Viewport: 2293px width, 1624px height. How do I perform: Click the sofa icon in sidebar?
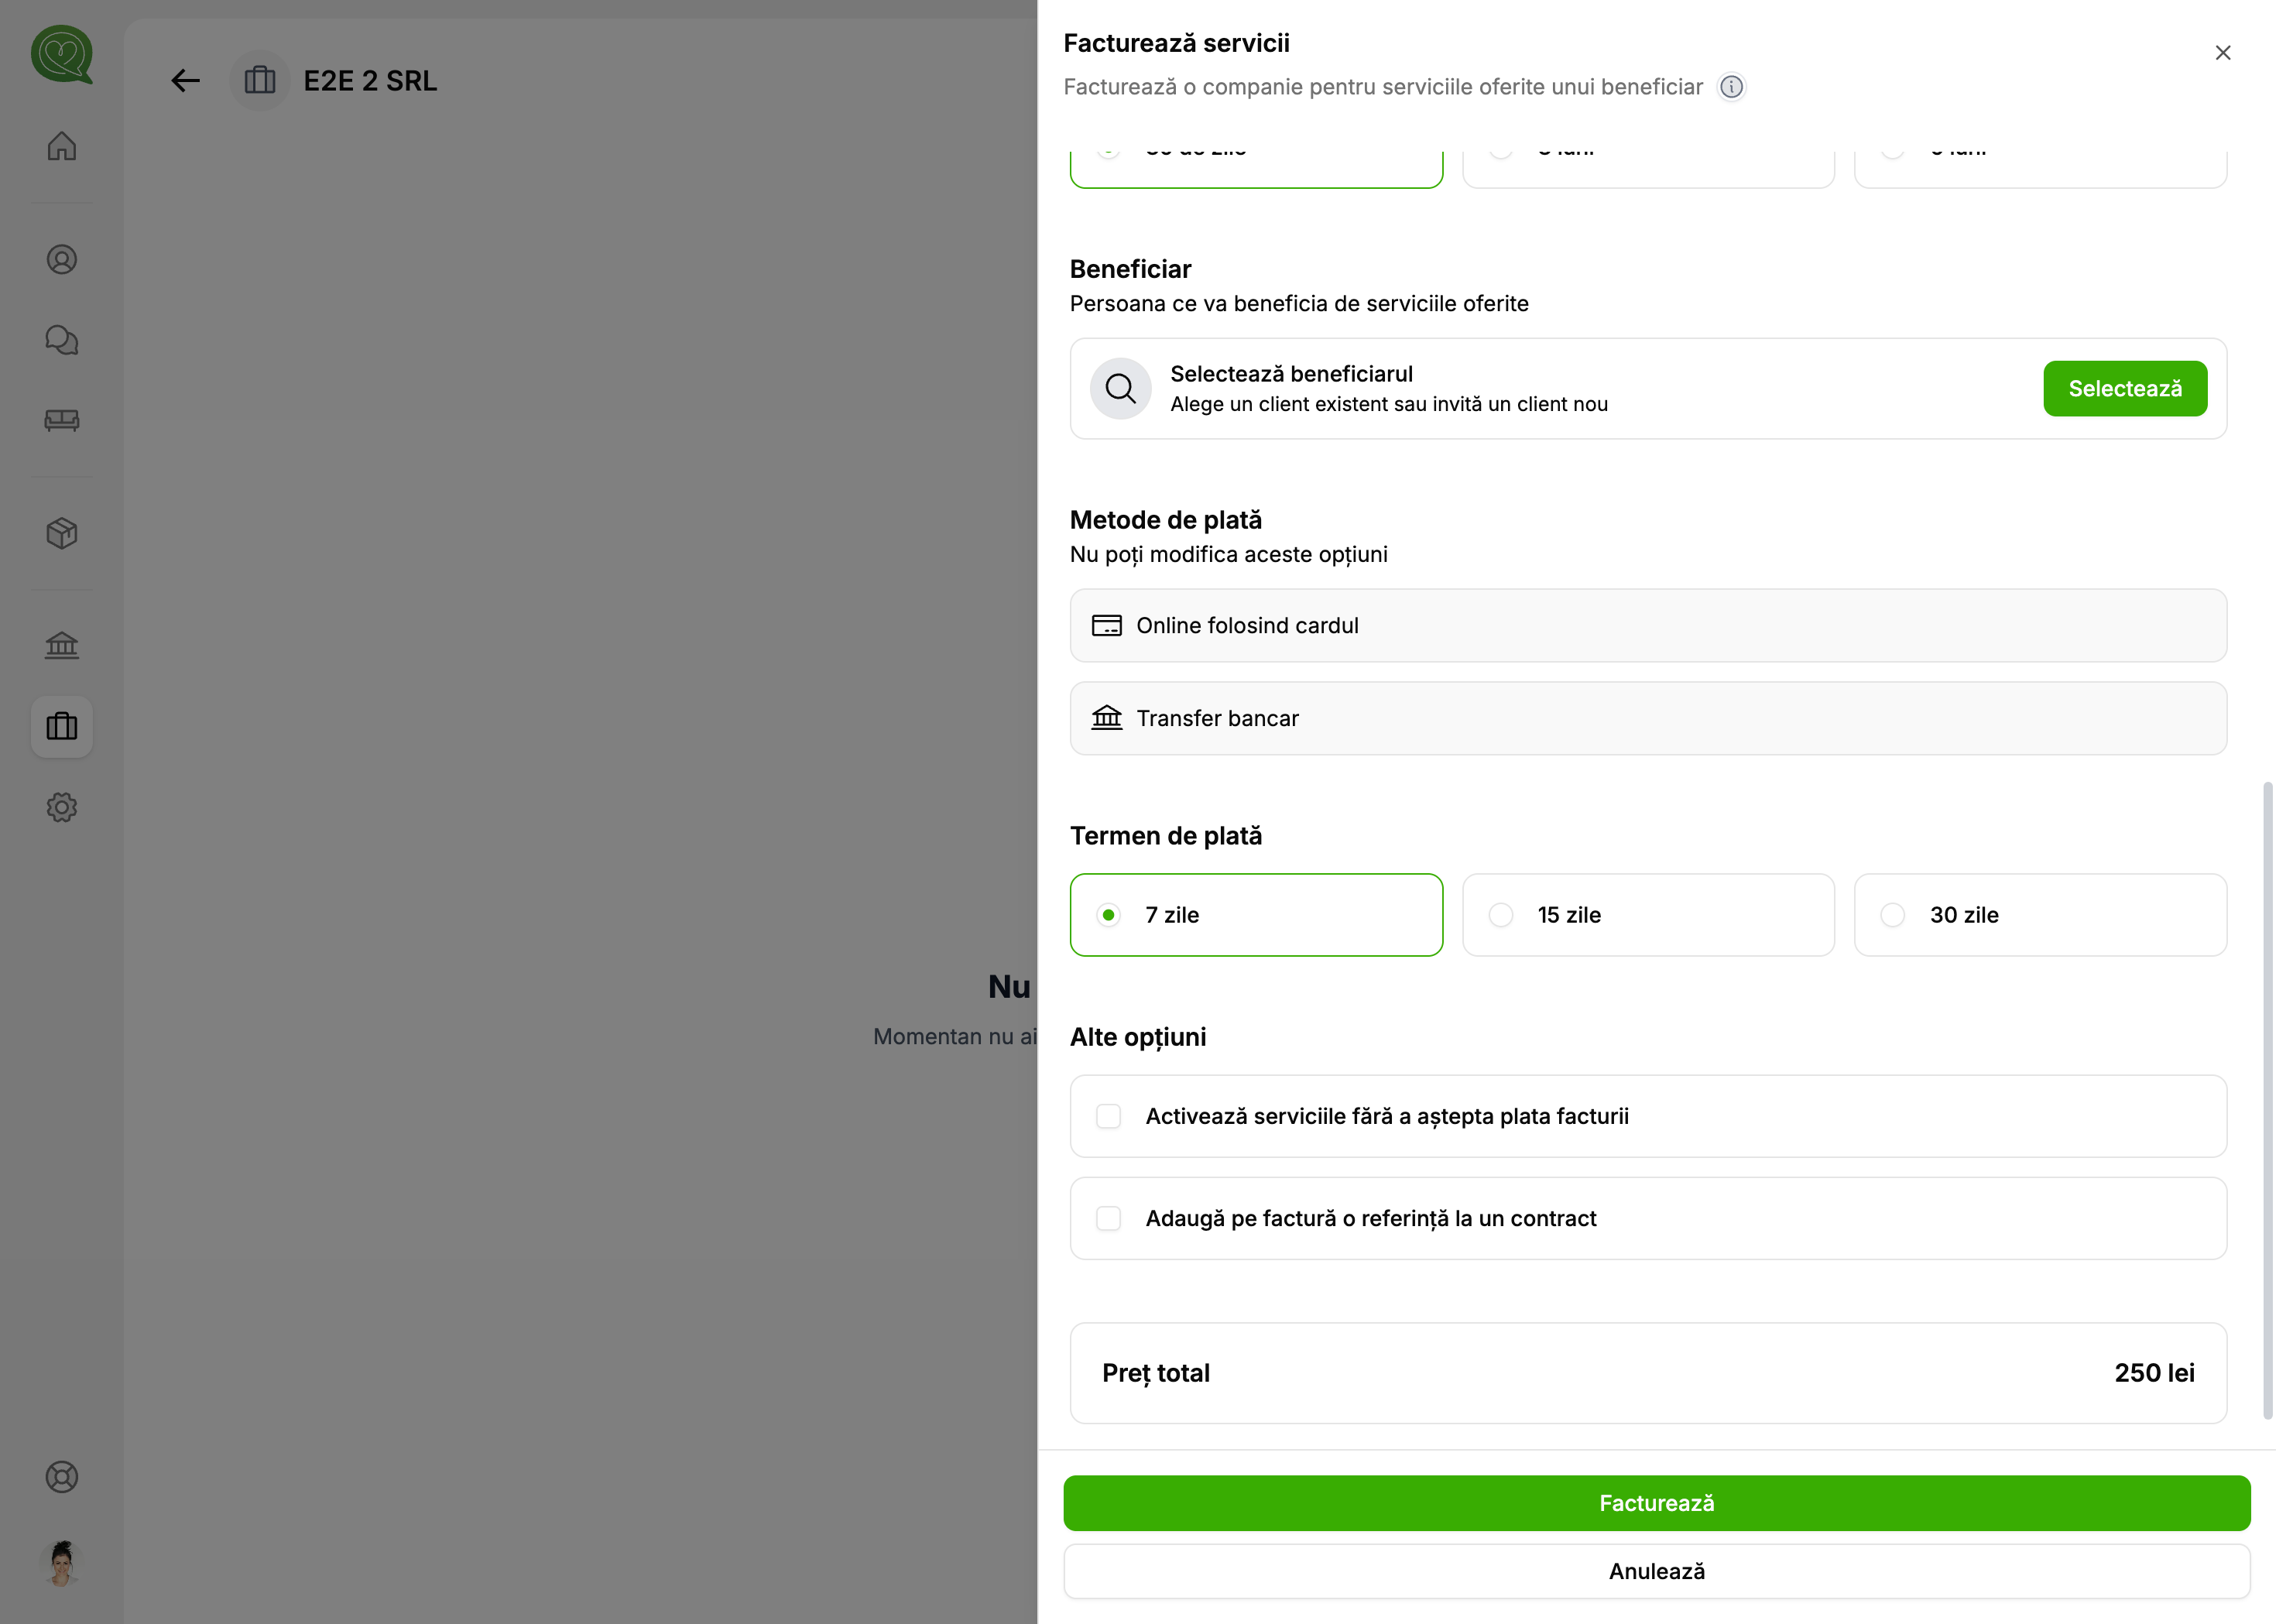point(62,420)
